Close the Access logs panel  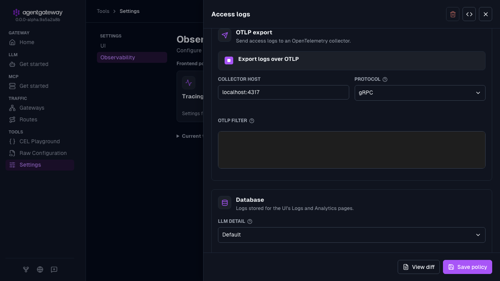tap(486, 14)
